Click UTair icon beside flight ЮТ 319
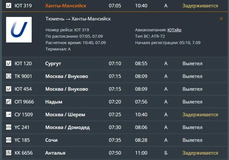The width and height of the screenshot is (229, 160). click(8, 5)
